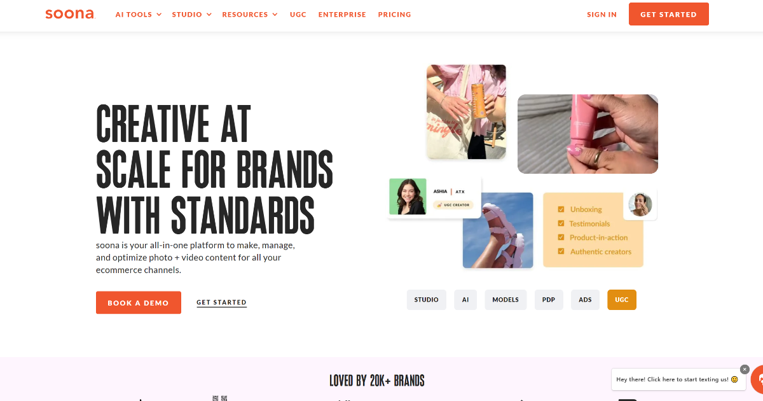Toggle the Testimonials checkbox
Screen dimensions: 763x401
(561, 223)
